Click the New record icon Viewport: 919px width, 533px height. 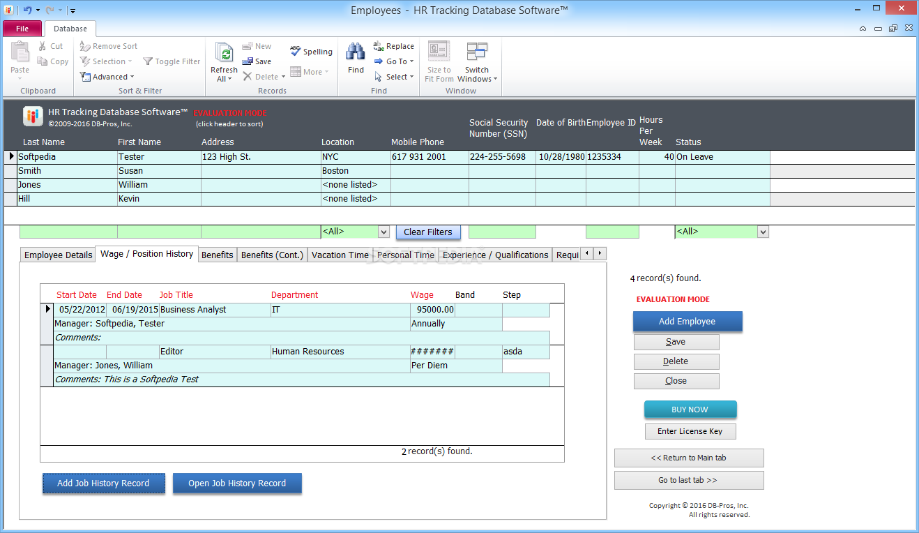[x=247, y=46]
